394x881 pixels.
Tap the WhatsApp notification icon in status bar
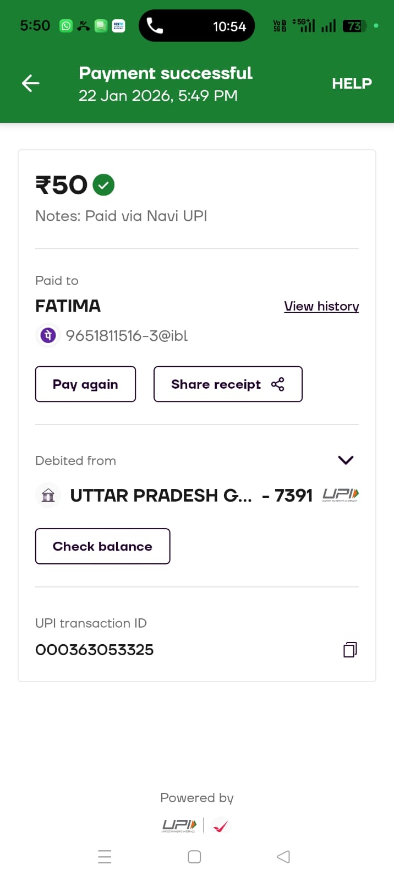click(x=66, y=26)
